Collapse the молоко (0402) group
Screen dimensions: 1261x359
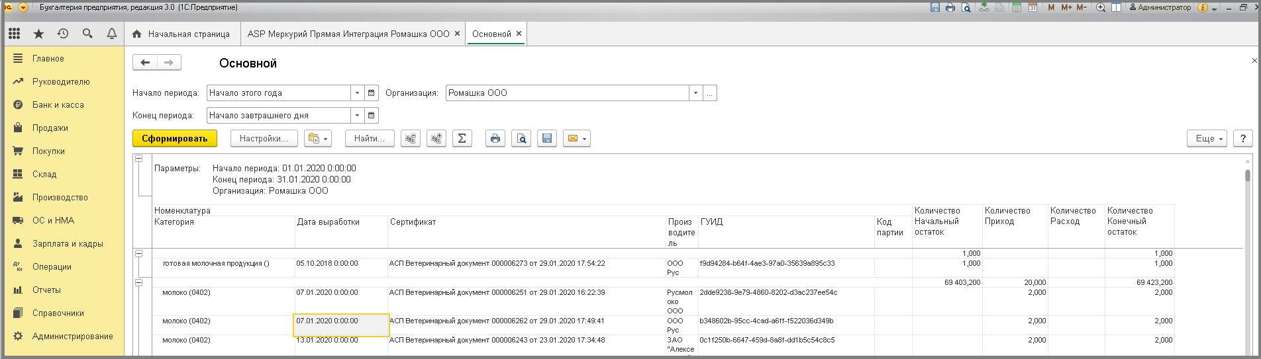pos(138,282)
